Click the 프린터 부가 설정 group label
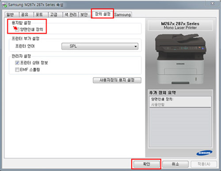The width and height of the screenshot is (221, 171). click(x=26, y=39)
